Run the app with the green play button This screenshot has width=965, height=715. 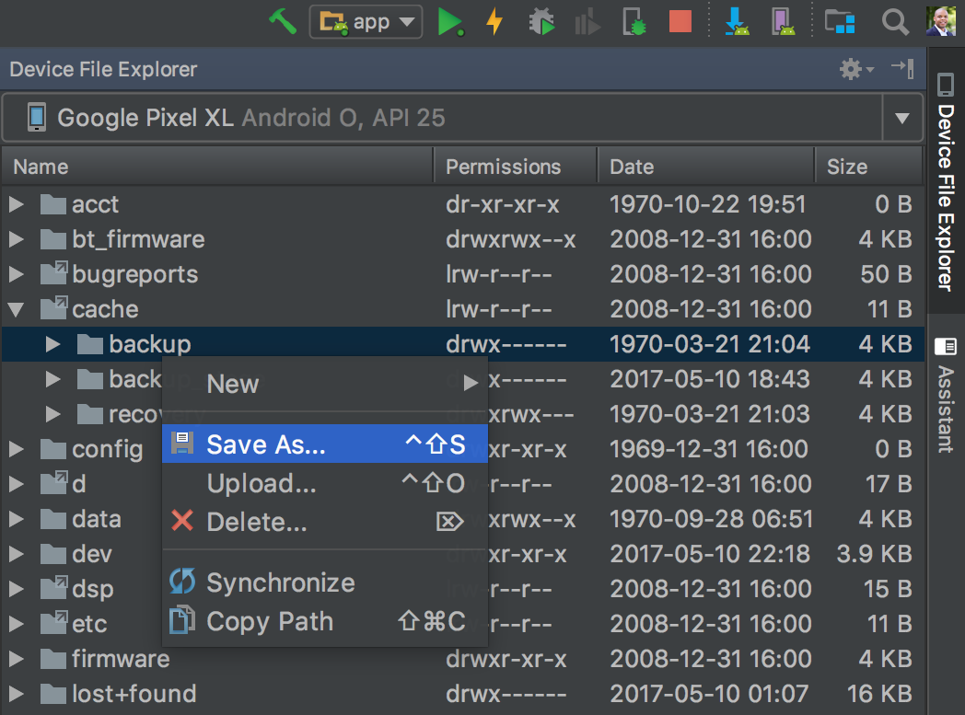(450, 21)
